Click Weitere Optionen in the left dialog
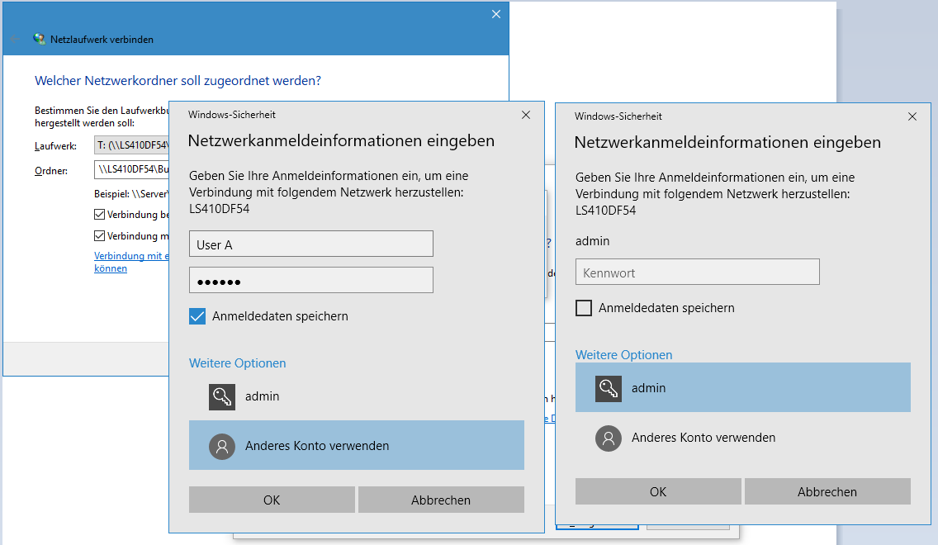938x545 pixels. 238,363
